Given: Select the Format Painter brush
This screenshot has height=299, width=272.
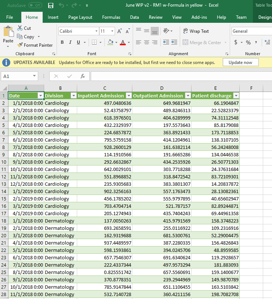Looking at the screenshot, I should point(20,45).
